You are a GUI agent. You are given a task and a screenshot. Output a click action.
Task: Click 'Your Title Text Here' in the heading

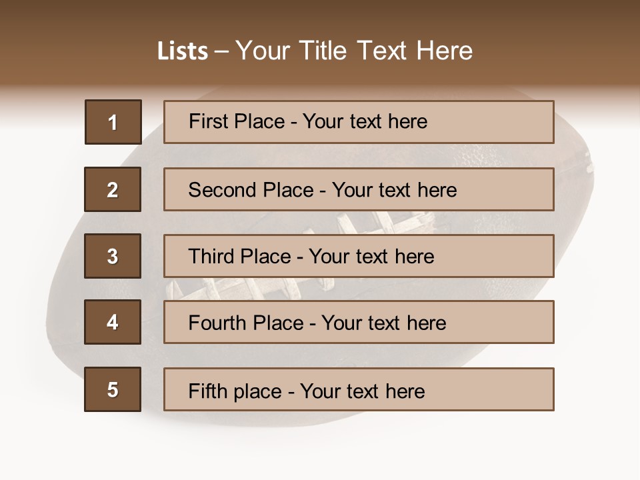[354, 51]
